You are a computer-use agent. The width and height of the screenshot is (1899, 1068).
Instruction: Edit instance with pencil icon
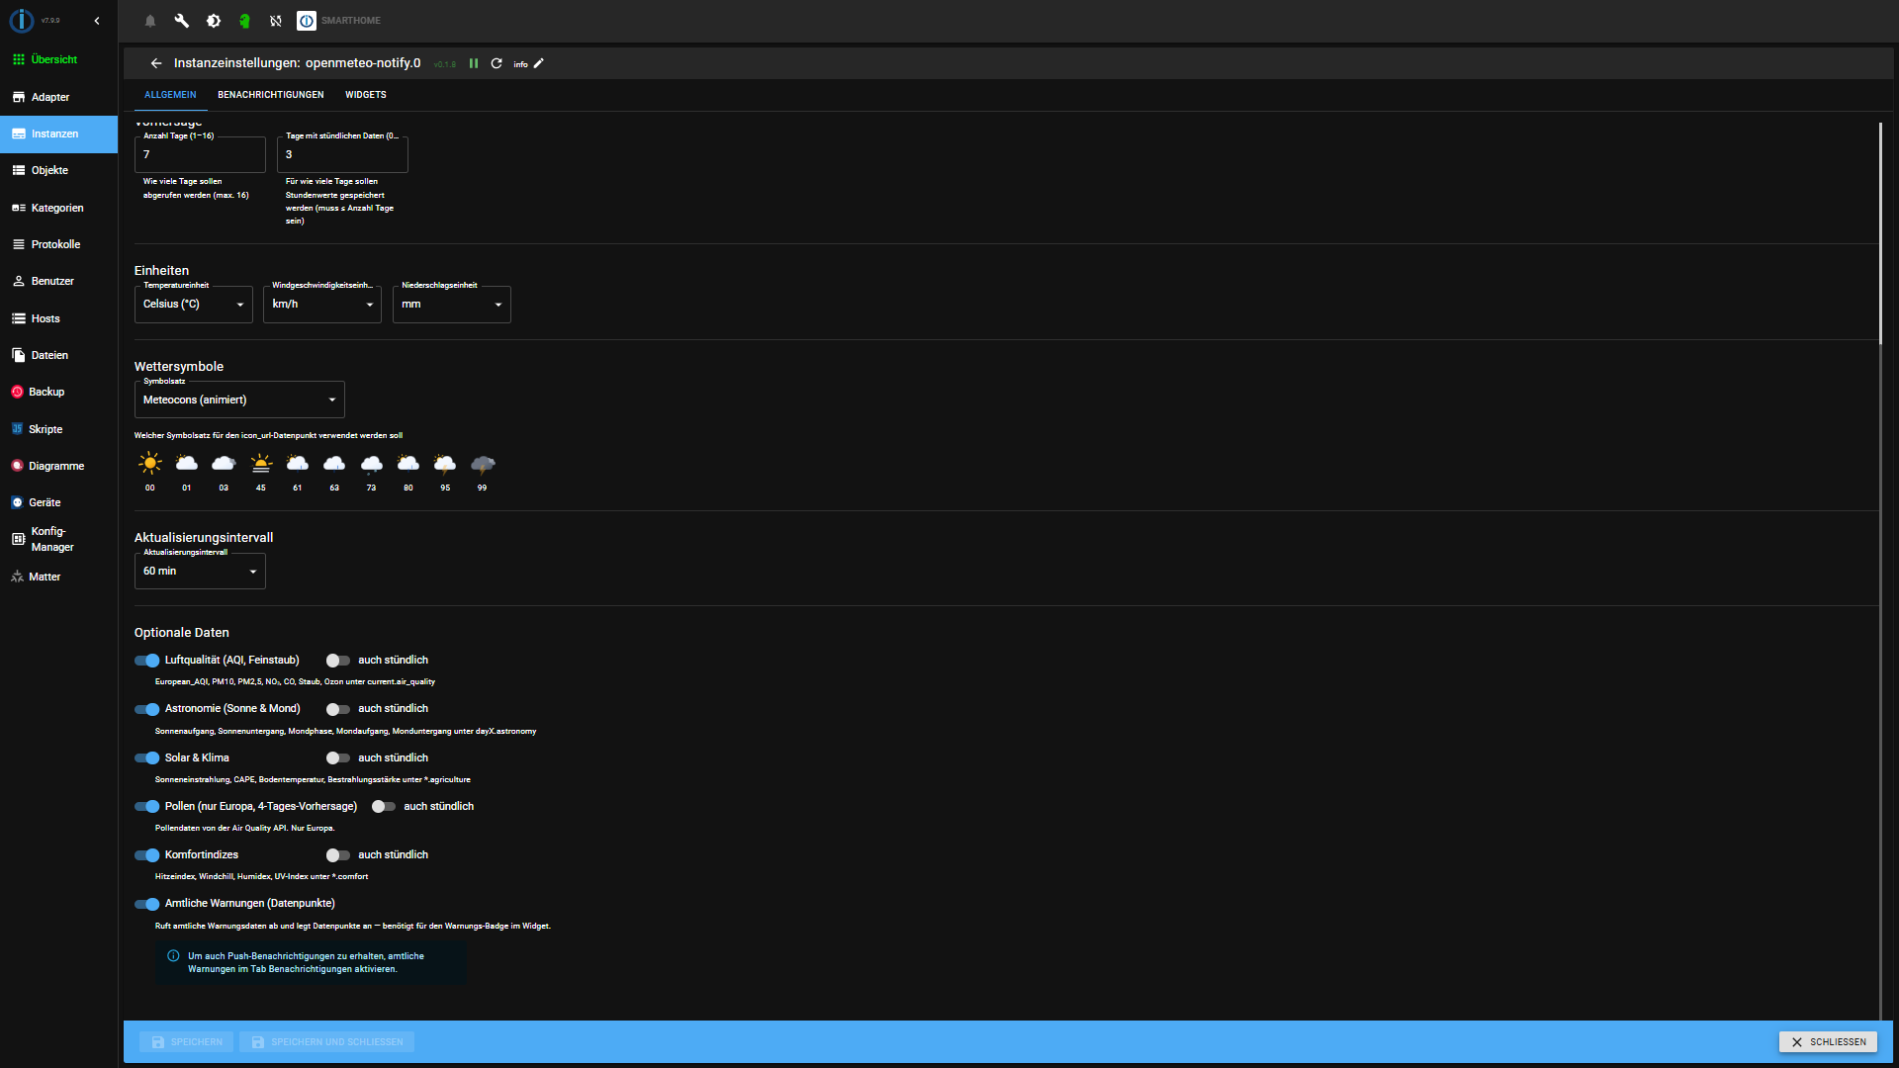(539, 63)
